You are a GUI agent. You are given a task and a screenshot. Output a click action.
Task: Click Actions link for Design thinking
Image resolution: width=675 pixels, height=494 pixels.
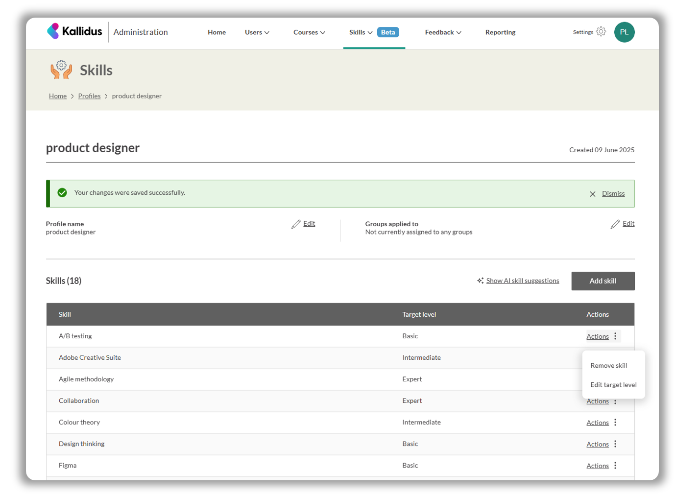pos(597,445)
